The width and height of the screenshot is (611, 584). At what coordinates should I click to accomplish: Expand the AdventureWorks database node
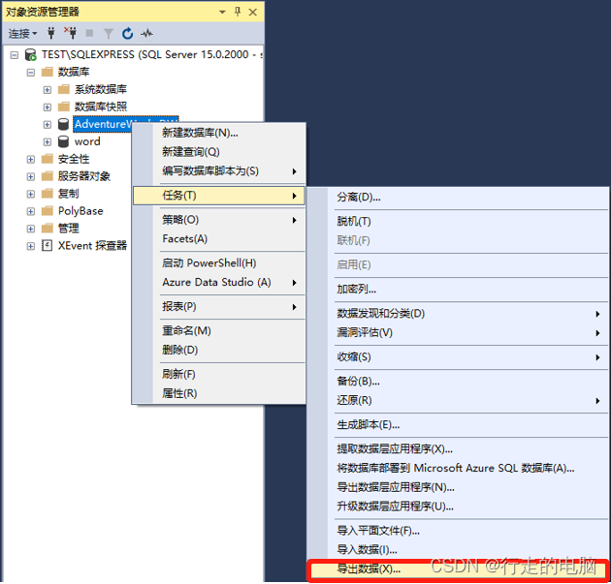[48, 125]
